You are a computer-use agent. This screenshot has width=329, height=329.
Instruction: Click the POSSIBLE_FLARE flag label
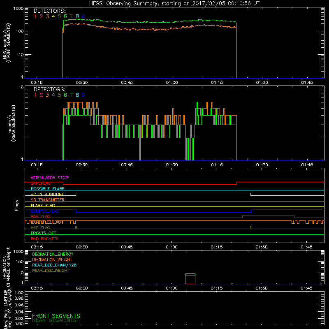point(47,189)
